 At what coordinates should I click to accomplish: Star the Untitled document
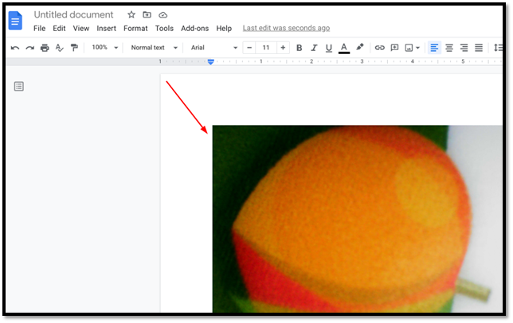[x=131, y=14]
